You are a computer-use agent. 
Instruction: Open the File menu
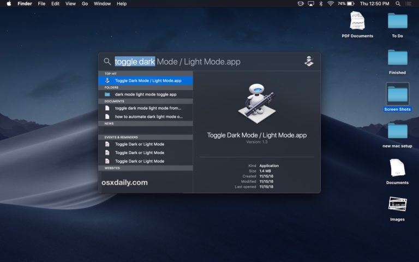[41, 4]
